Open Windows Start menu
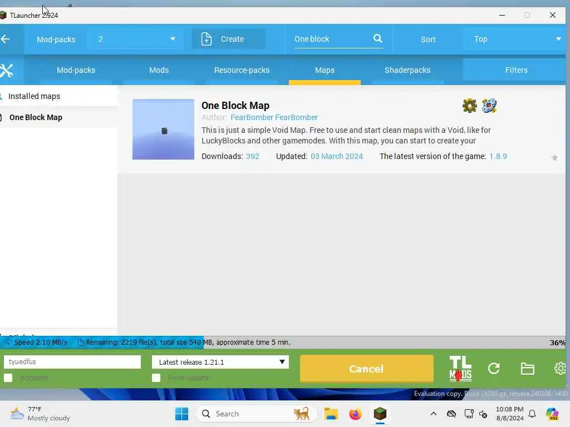This screenshot has width=570, height=427. click(182, 414)
